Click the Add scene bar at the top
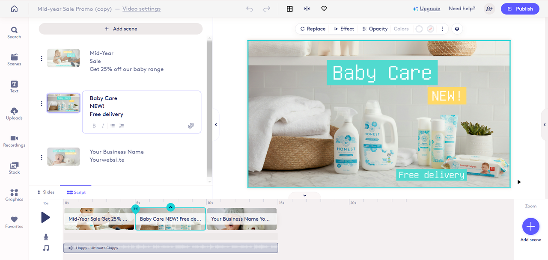 121,29
